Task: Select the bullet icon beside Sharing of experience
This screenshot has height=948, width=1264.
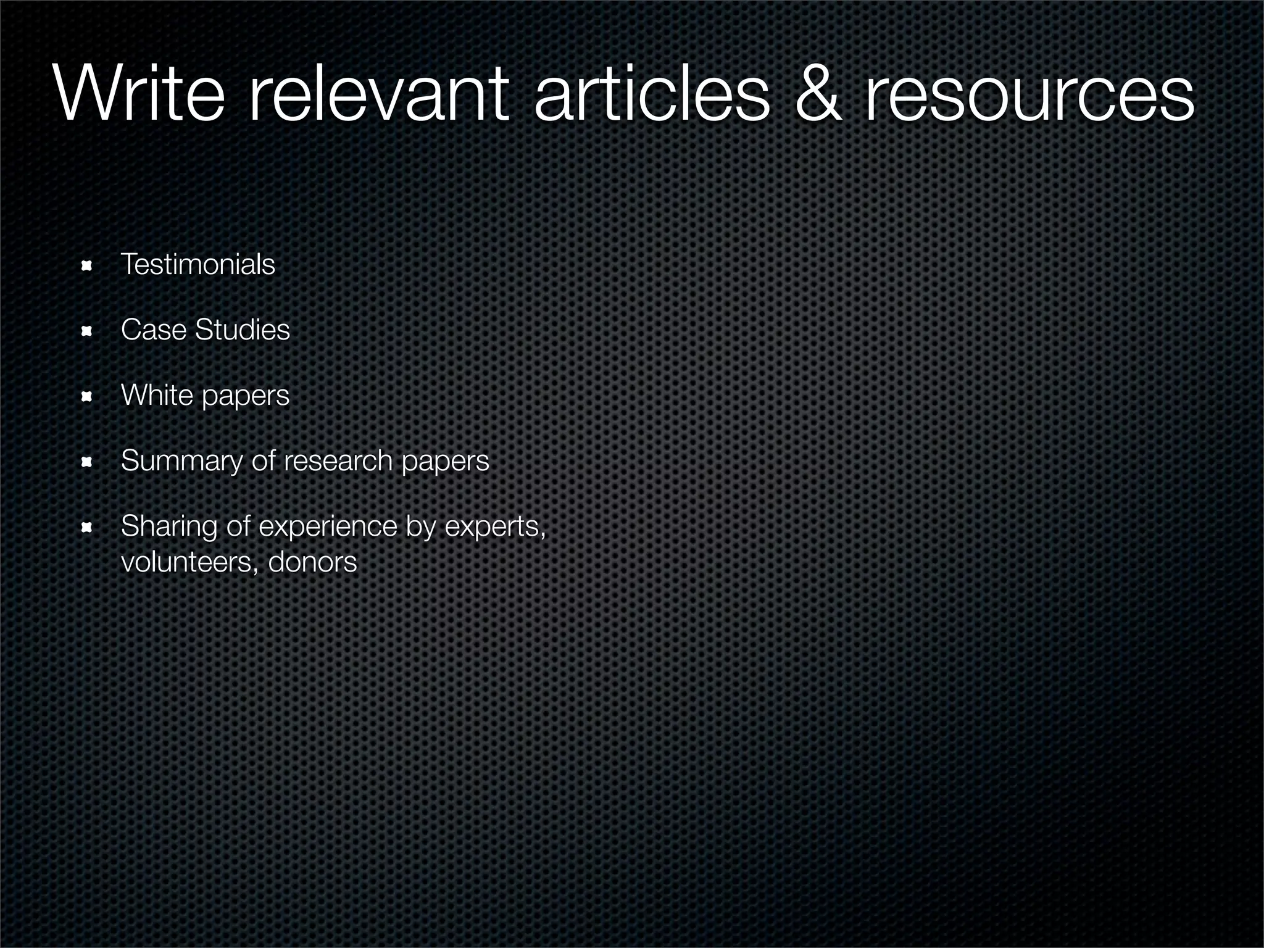Action: (x=87, y=528)
